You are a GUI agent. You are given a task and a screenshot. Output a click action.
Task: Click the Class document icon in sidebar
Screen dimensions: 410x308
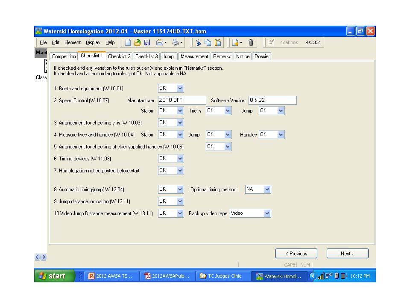pyautogui.click(x=46, y=66)
